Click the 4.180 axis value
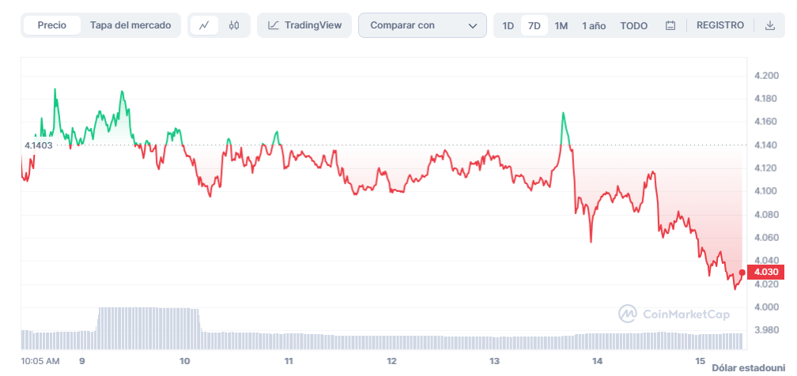 coord(766,99)
